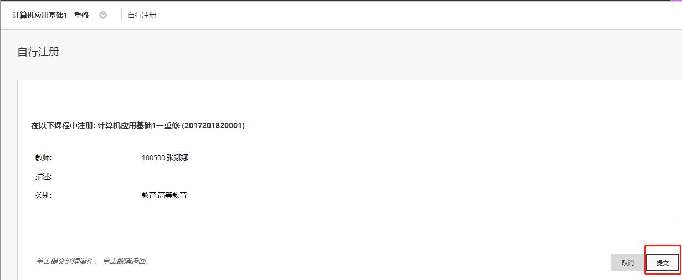The height and width of the screenshot is (280, 682).
Task: Click the 描述 field label
Action: 43,177
